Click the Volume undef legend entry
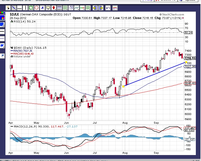 pyautogui.click(x=21, y=57)
